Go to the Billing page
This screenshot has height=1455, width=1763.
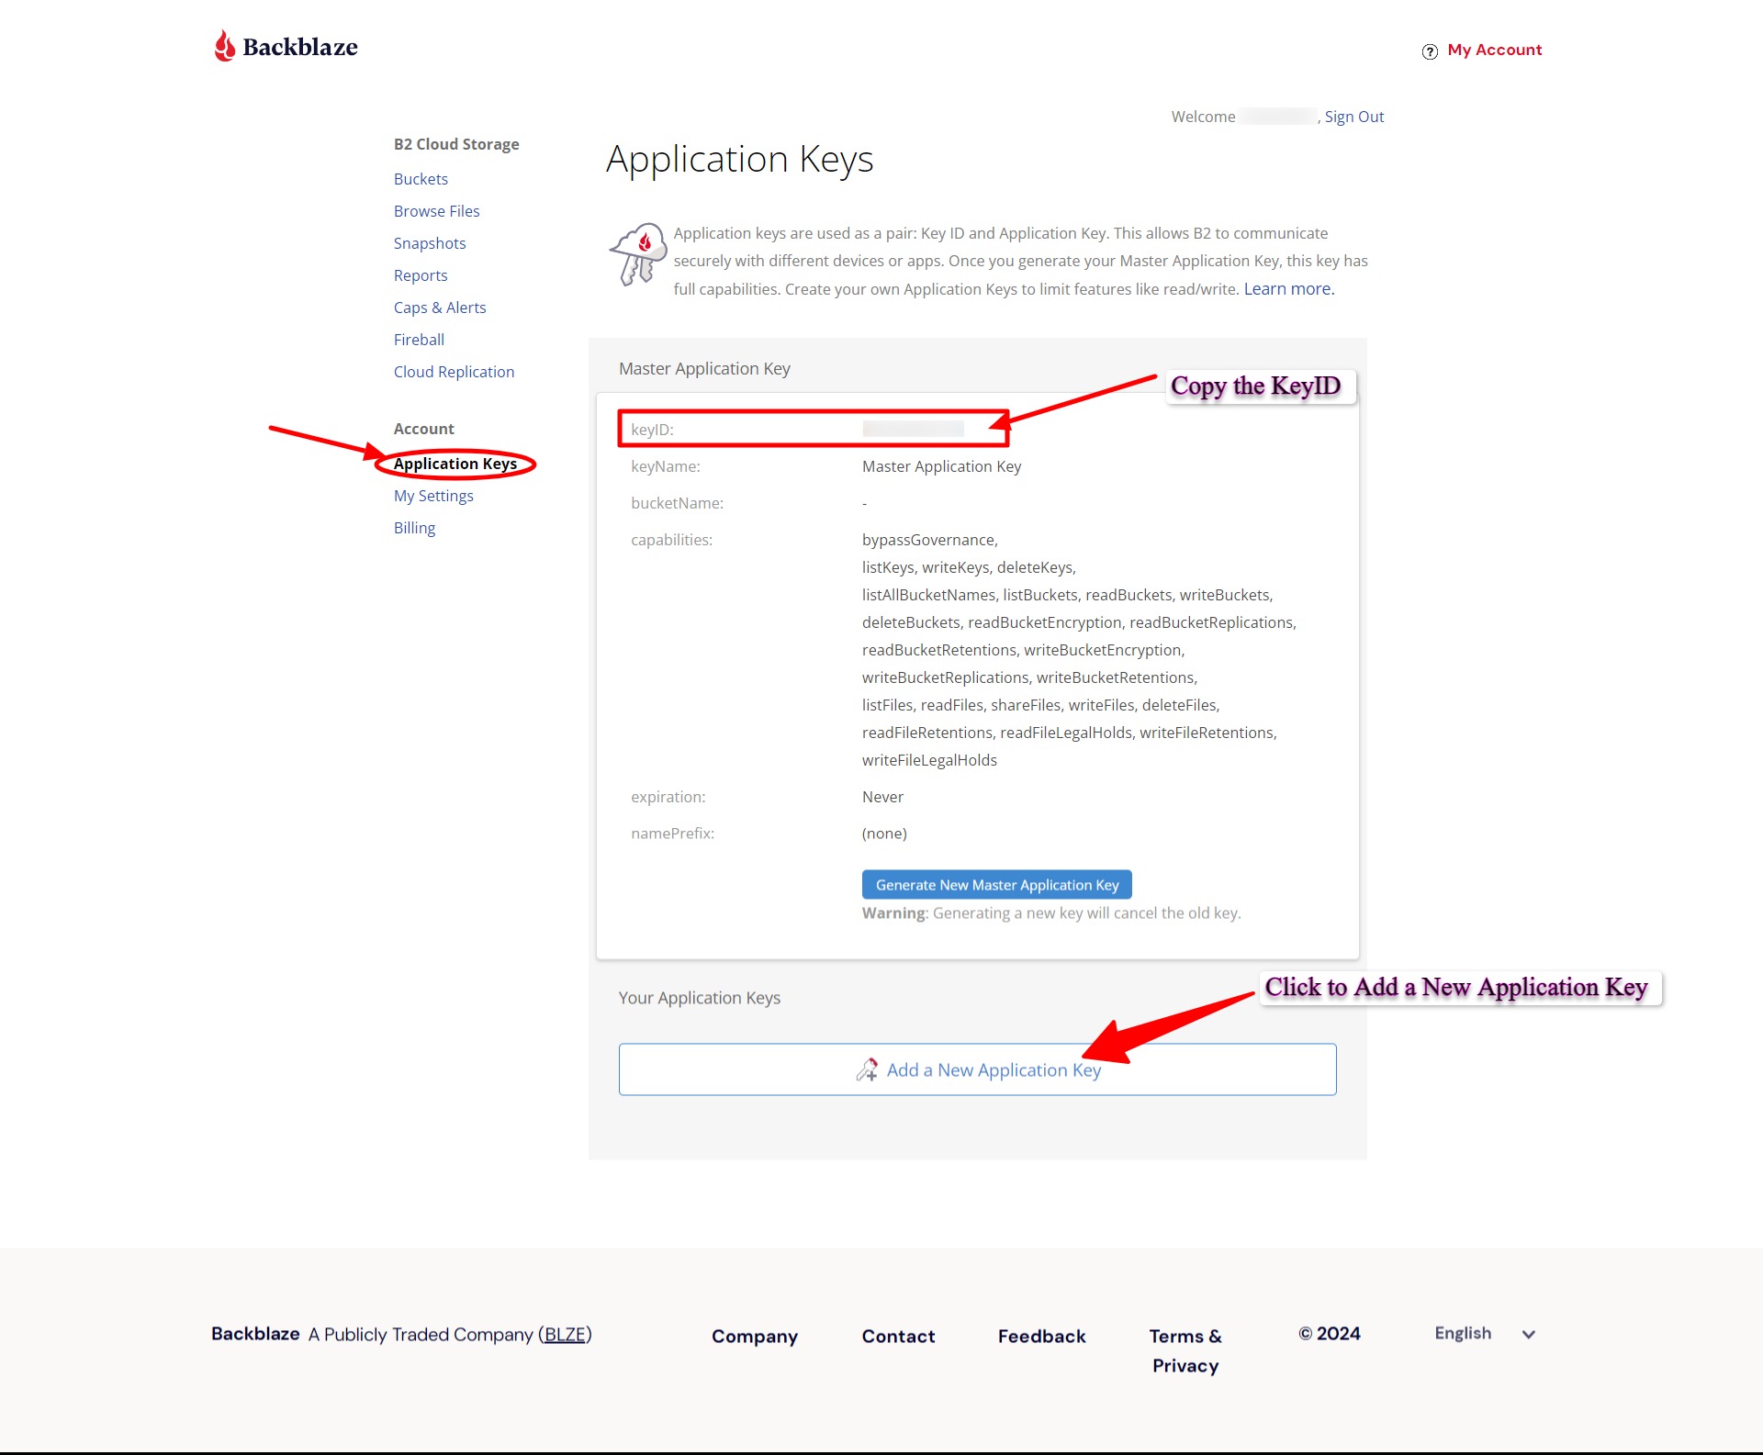pyautogui.click(x=414, y=528)
